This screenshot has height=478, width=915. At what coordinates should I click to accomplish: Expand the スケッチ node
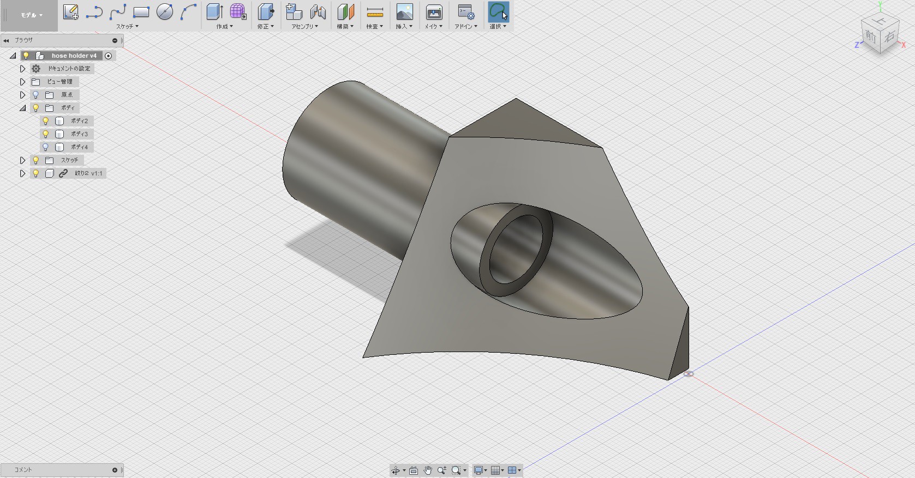tap(22, 160)
